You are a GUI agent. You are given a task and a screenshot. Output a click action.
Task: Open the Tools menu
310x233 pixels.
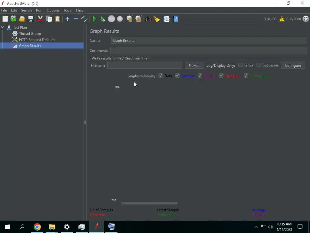(x=68, y=10)
